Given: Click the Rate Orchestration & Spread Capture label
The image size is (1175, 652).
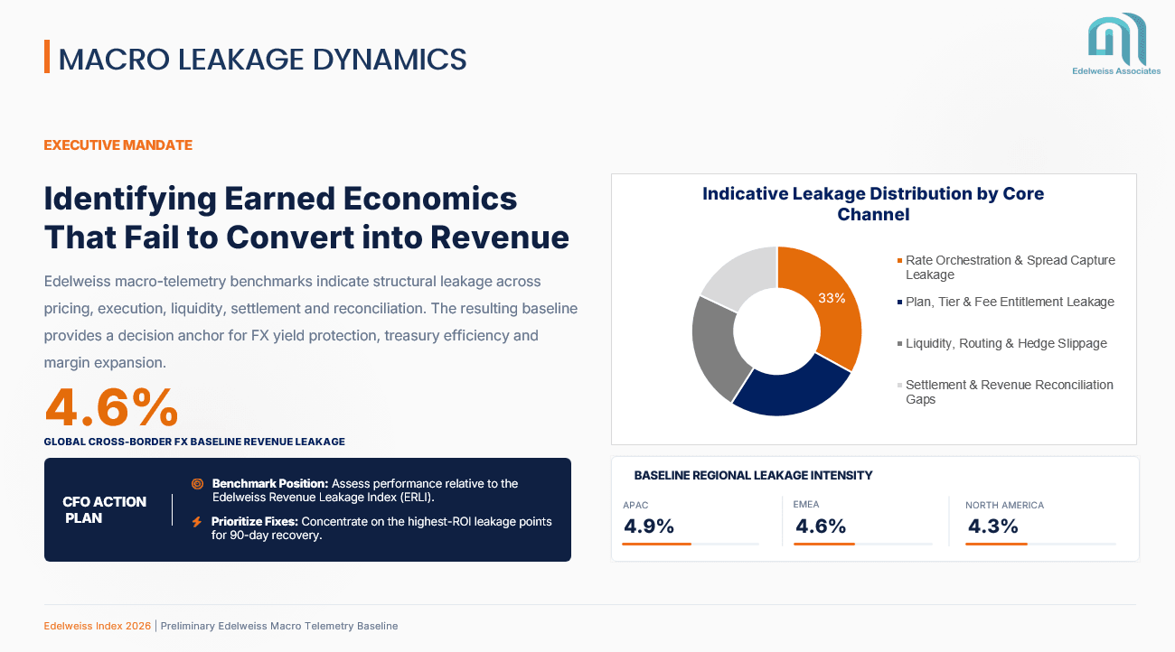Looking at the screenshot, I should [1010, 267].
